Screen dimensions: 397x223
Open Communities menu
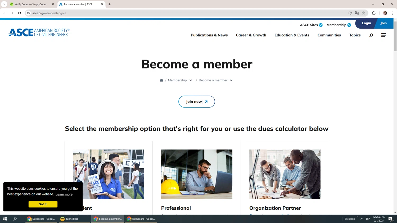click(x=329, y=35)
